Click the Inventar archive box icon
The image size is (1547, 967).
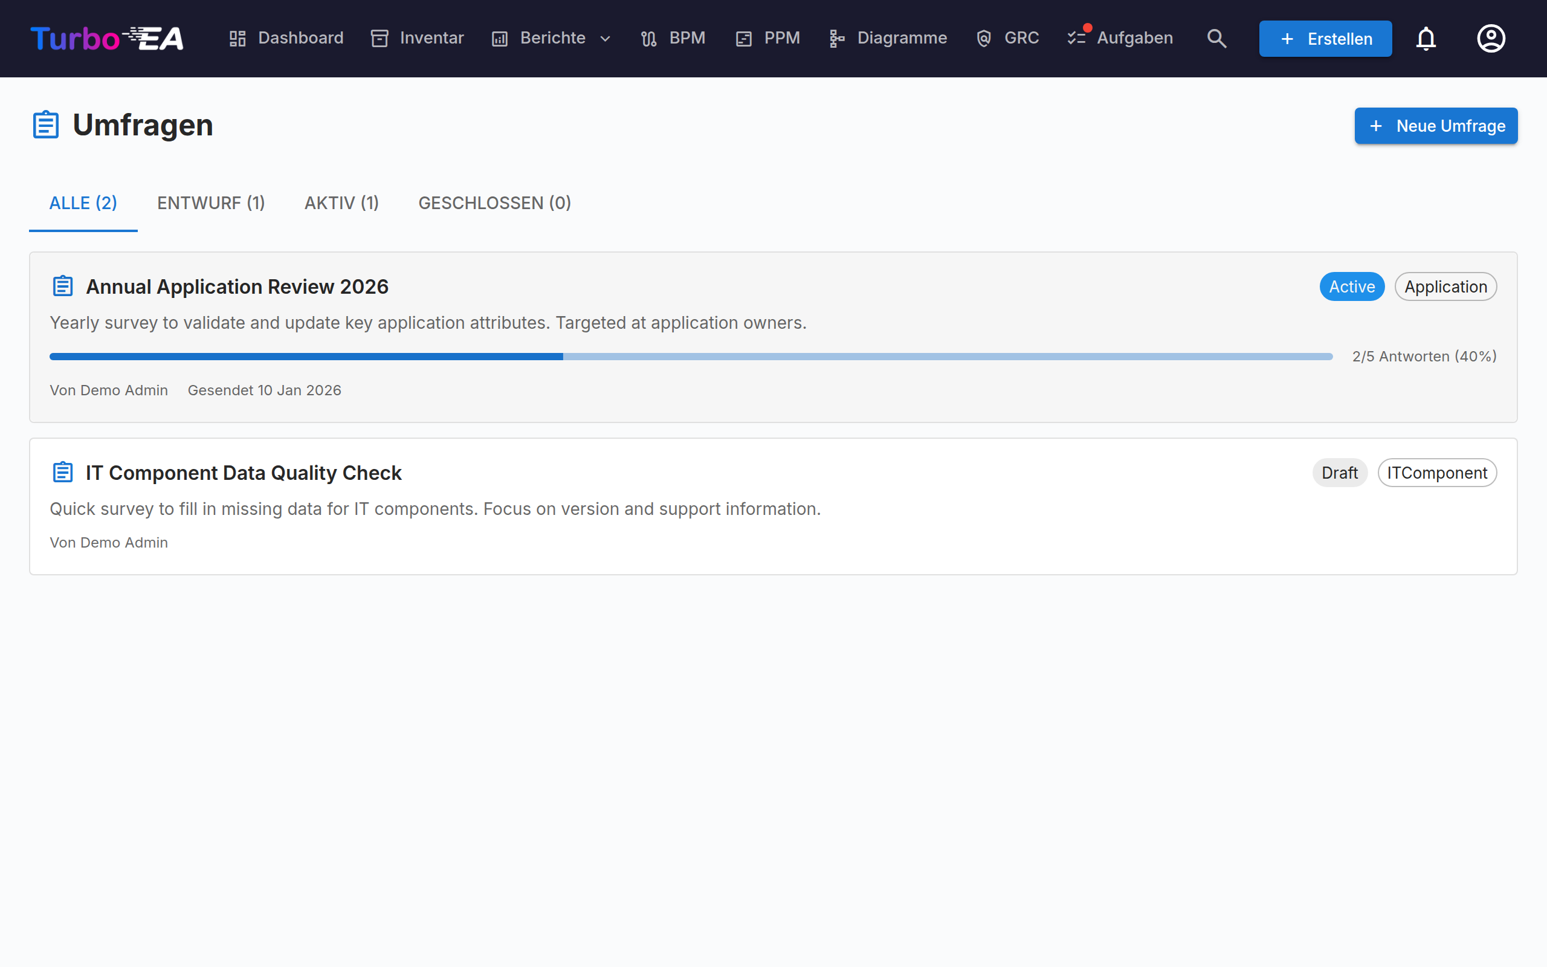(x=379, y=38)
